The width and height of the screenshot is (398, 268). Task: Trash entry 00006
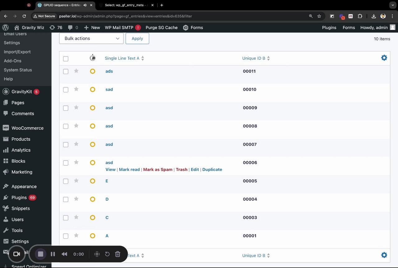click(182, 170)
